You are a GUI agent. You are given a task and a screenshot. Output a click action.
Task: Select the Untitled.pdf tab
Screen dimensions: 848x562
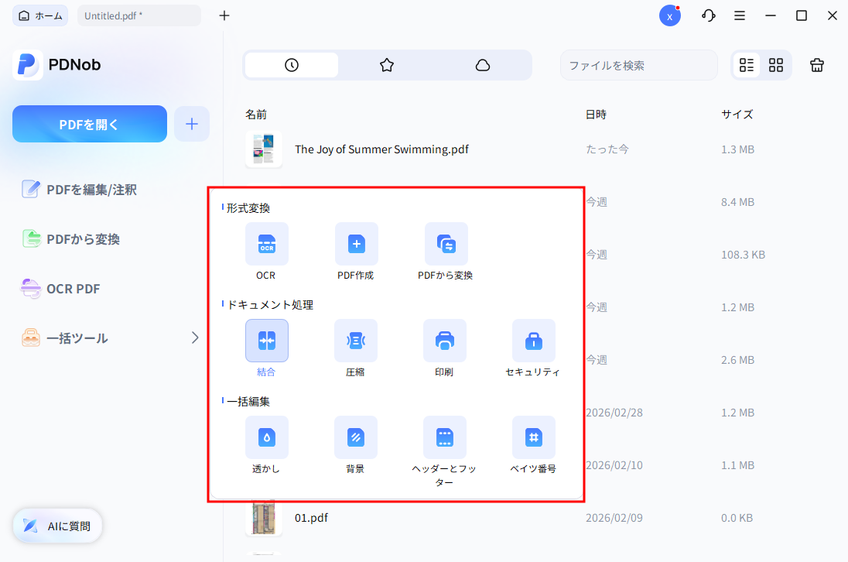(138, 15)
